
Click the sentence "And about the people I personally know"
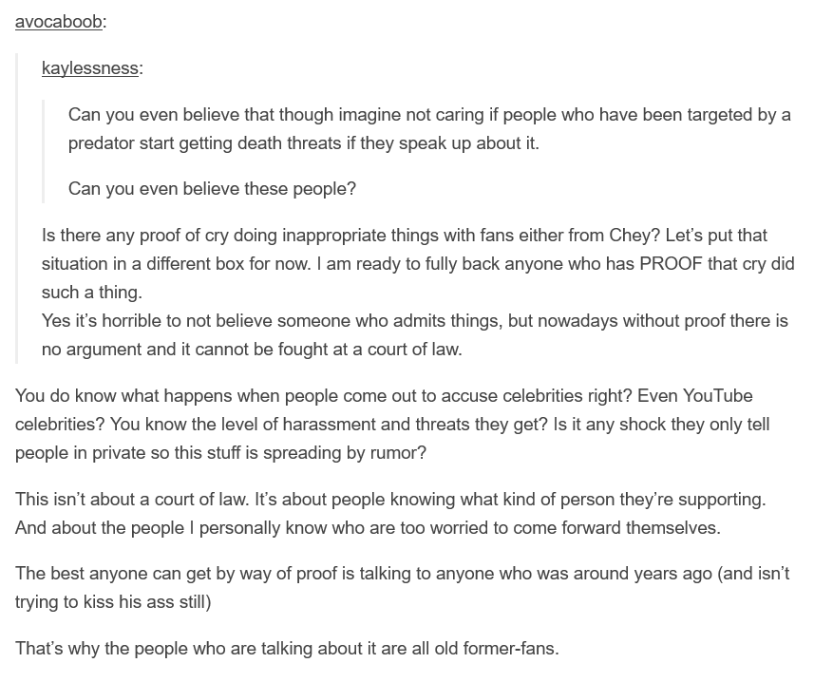(368, 528)
